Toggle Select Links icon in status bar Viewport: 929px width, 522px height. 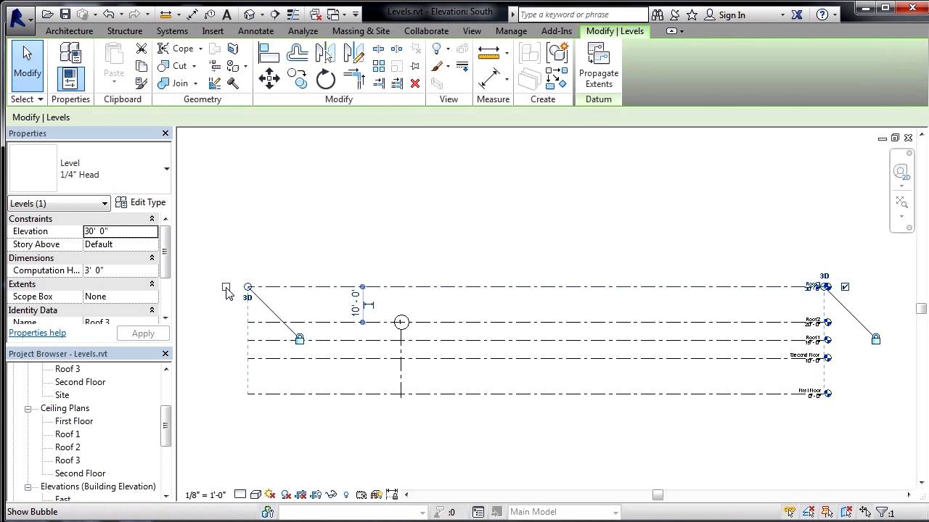790,512
